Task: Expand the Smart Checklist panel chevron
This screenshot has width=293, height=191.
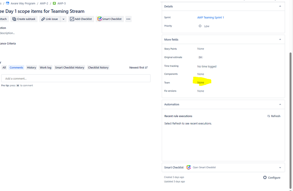Action: 280,168
